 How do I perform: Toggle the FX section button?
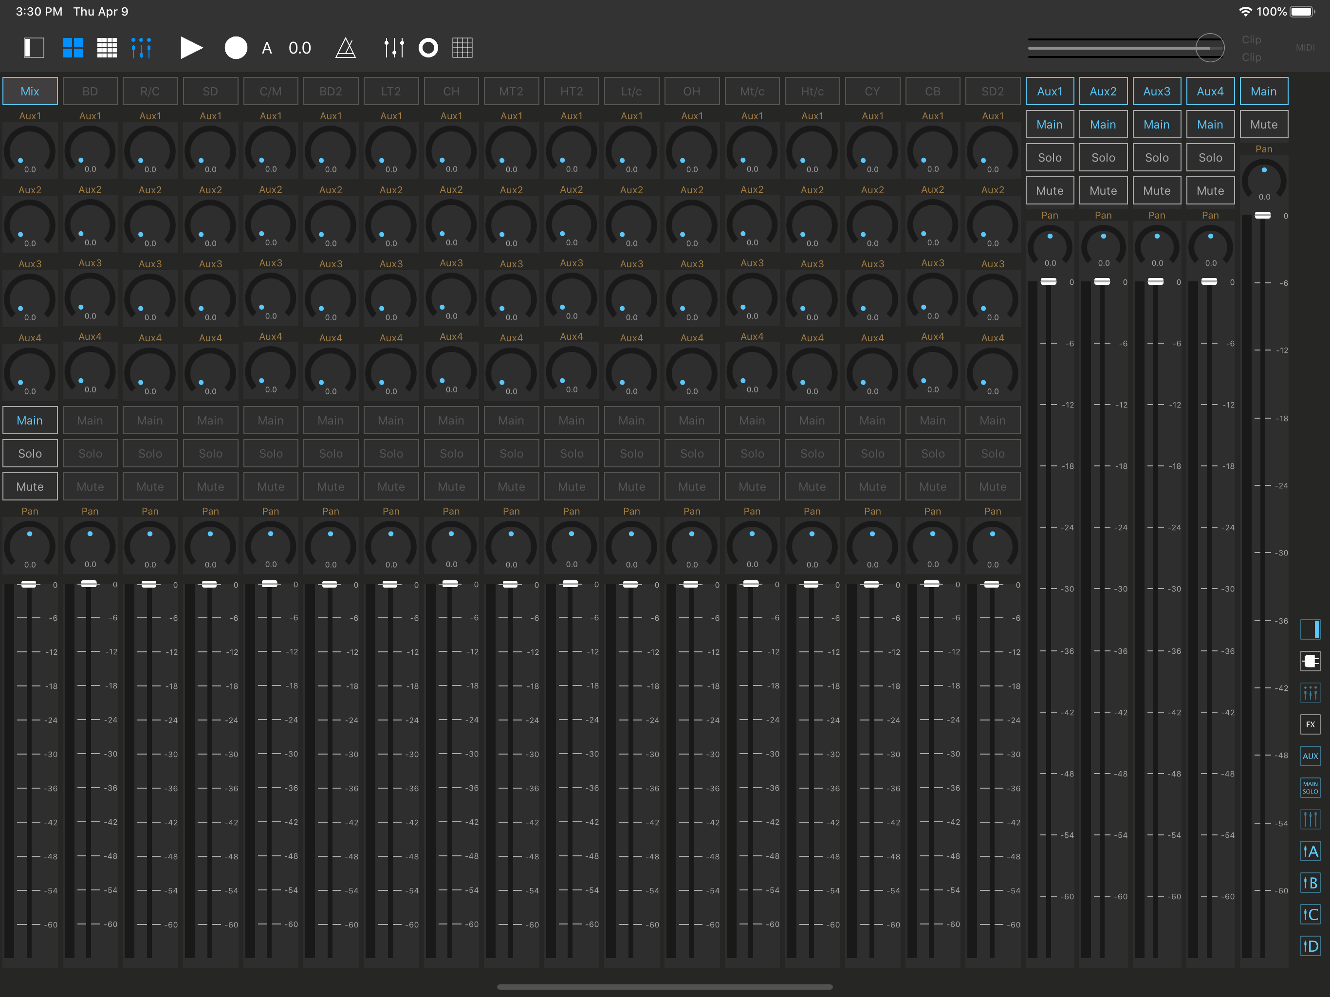(x=1310, y=724)
